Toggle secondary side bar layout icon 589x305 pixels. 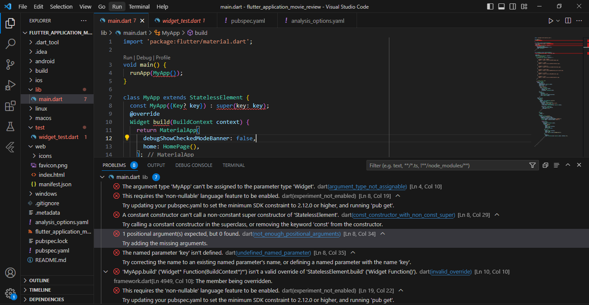tap(513, 6)
